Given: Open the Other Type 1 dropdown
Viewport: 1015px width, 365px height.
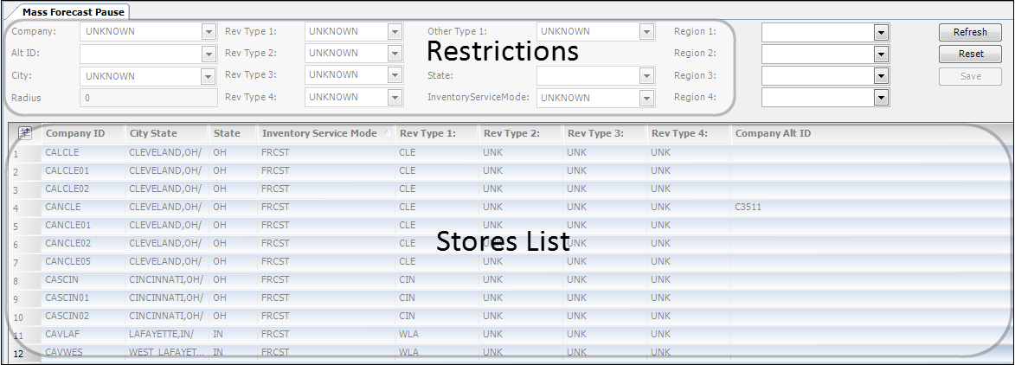Looking at the screenshot, I should (646, 32).
